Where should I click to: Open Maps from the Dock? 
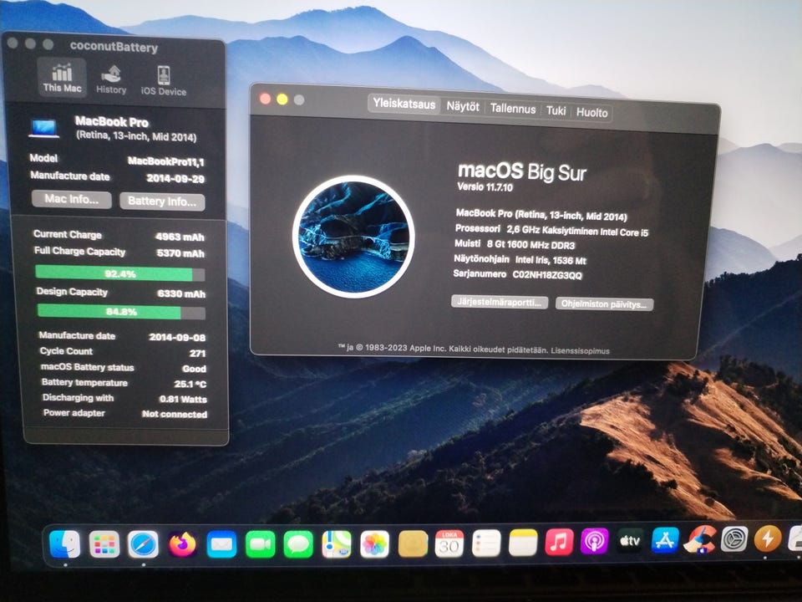pyautogui.click(x=337, y=543)
